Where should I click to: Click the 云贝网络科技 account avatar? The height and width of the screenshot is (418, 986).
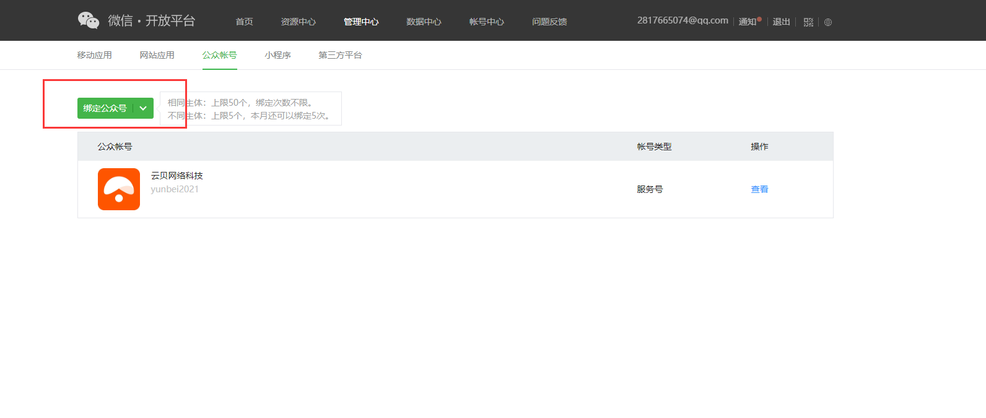(x=119, y=189)
